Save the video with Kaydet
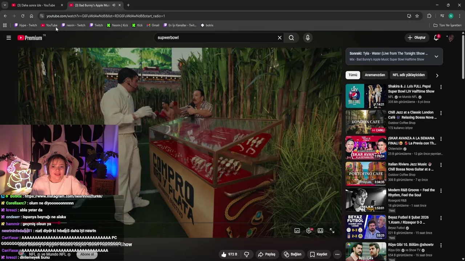Viewport: 465px width, 261px height. (318, 254)
